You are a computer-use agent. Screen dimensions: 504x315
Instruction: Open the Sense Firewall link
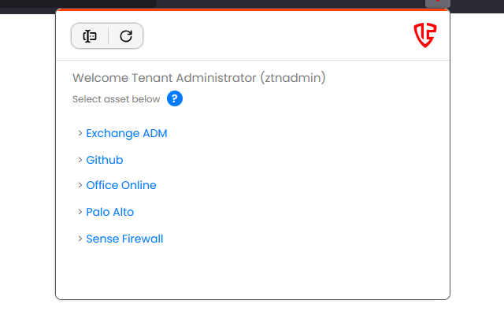(124, 239)
